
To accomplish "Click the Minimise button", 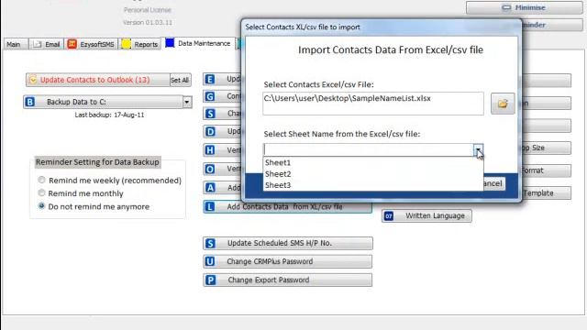I will pyautogui.click(x=524, y=7).
